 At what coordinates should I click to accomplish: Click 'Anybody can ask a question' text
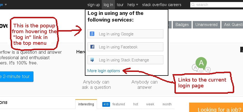(x=96, y=85)
